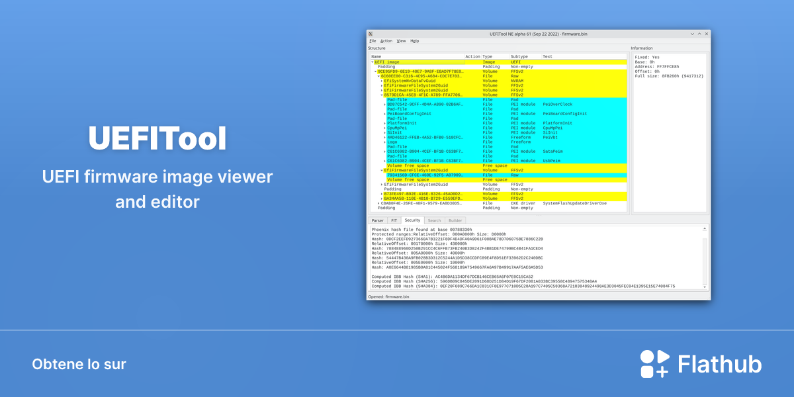Screen dimensions: 794x397
Task: Click the Subtype column header
Action: tap(525, 57)
